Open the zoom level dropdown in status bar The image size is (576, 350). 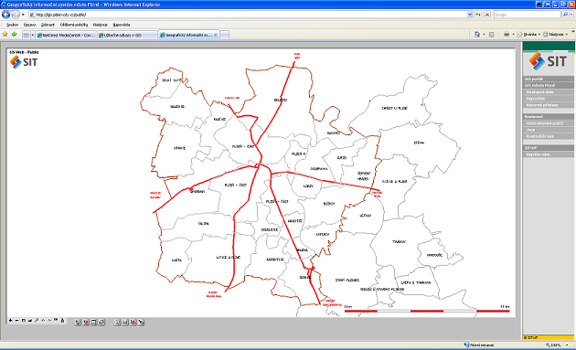(567, 345)
